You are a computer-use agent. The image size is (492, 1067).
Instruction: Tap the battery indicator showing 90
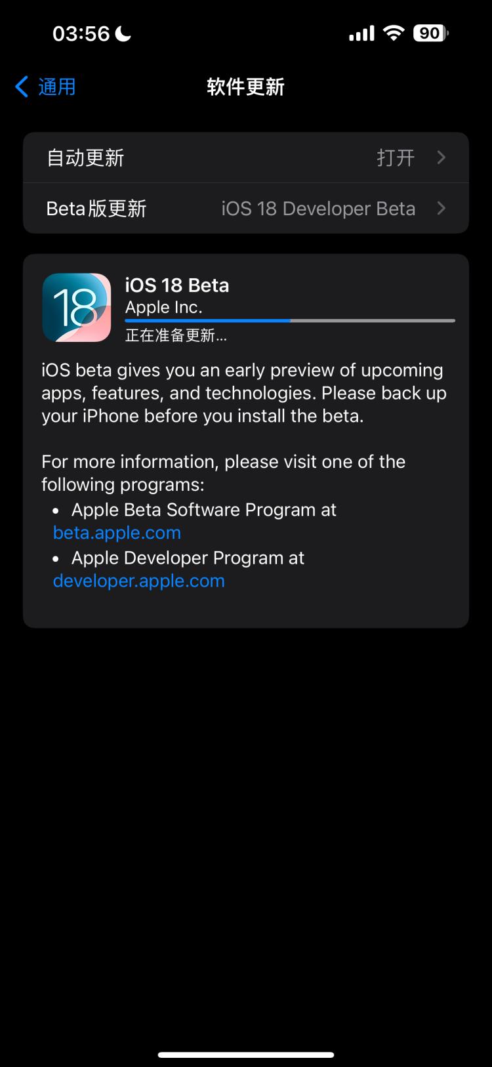click(430, 33)
